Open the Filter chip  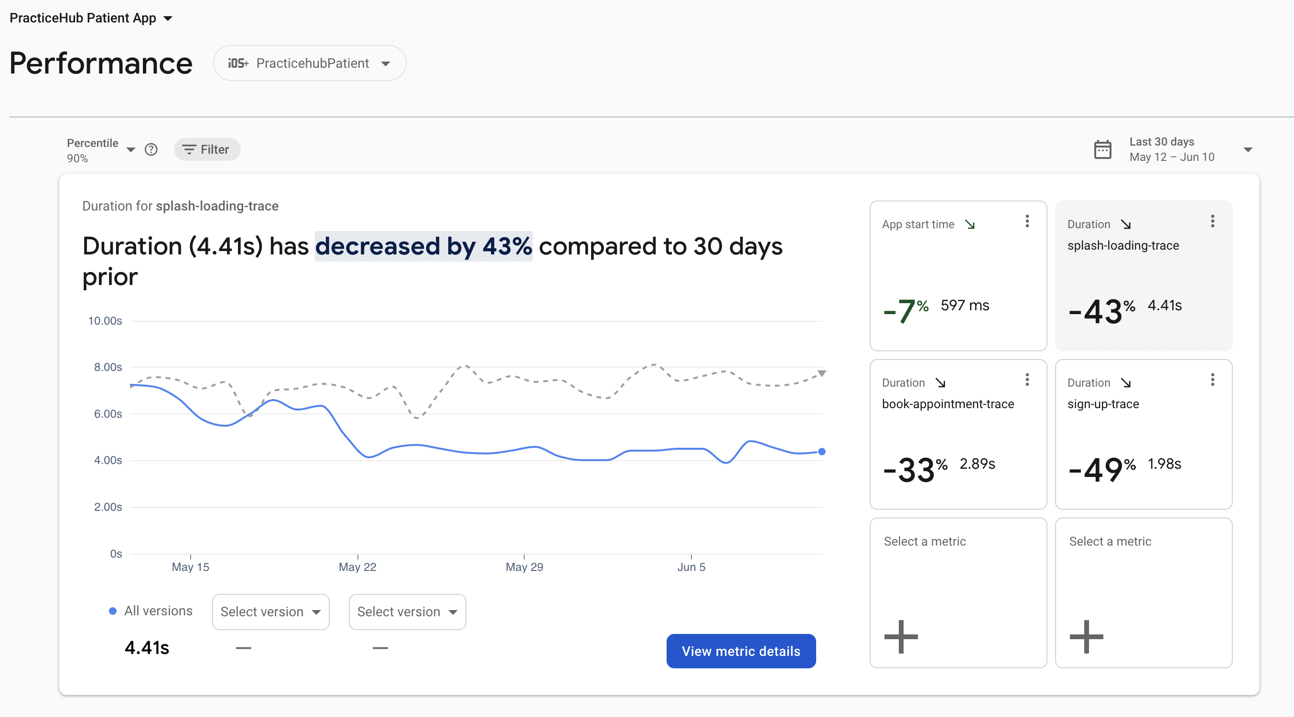click(207, 149)
